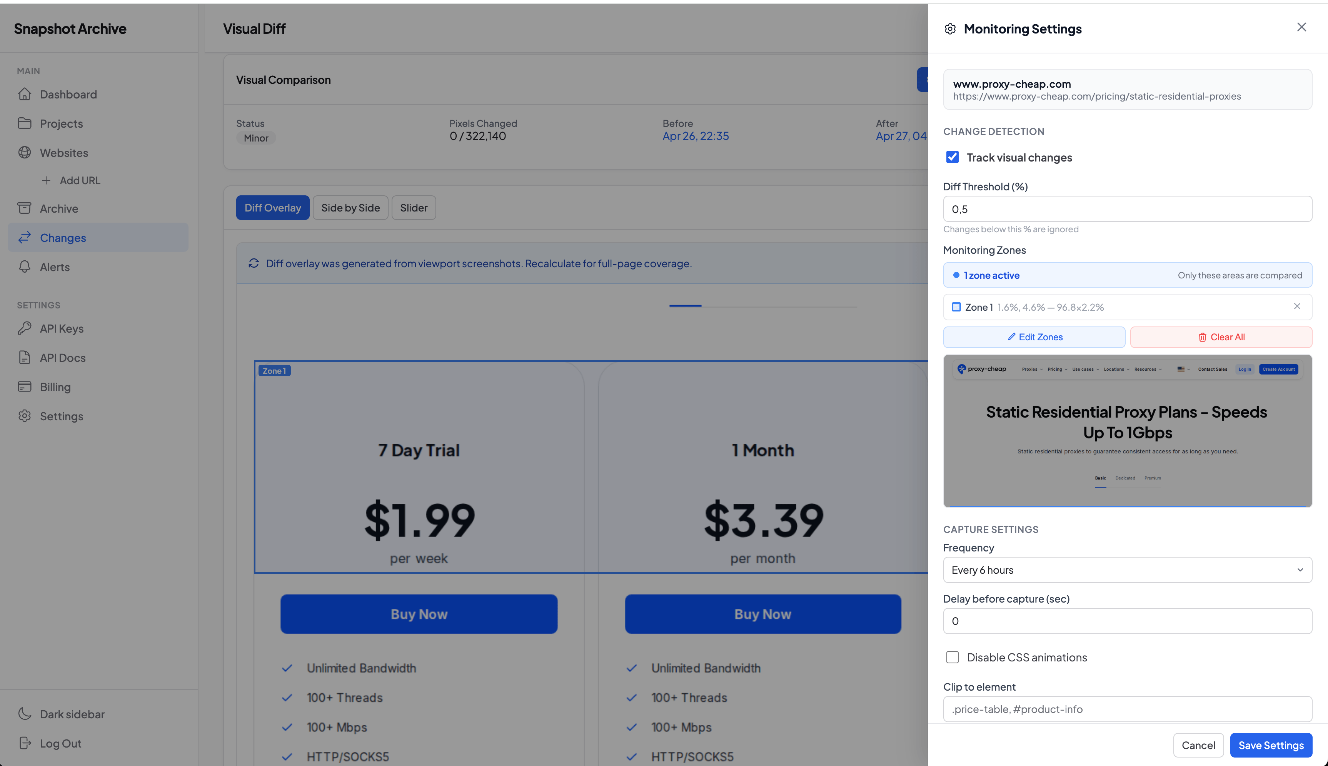This screenshot has height=766, width=1328.
Task: Click the Diff Threshold input field
Action: pyautogui.click(x=1127, y=209)
